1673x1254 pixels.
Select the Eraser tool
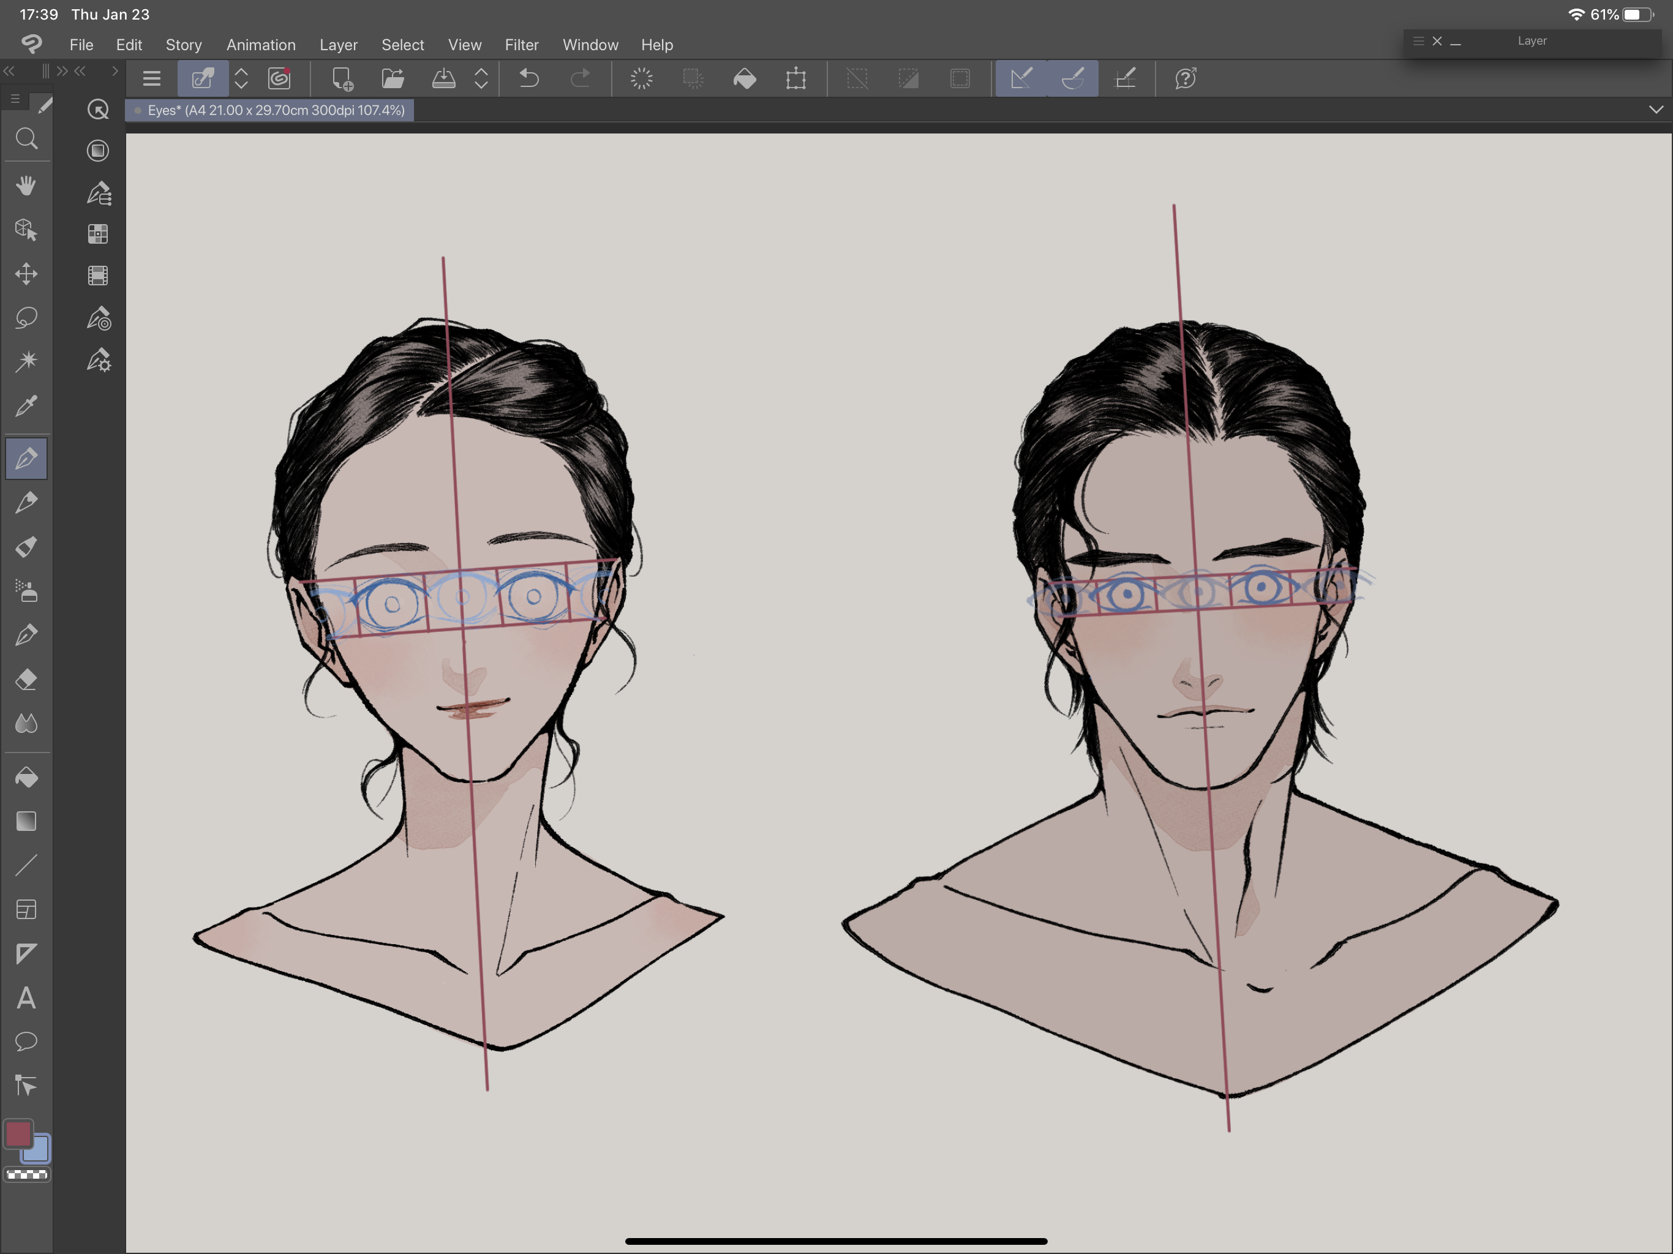pyautogui.click(x=26, y=679)
